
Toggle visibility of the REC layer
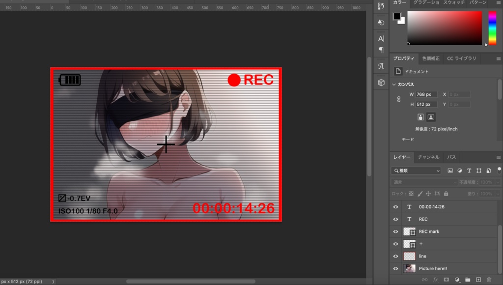pos(395,219)
